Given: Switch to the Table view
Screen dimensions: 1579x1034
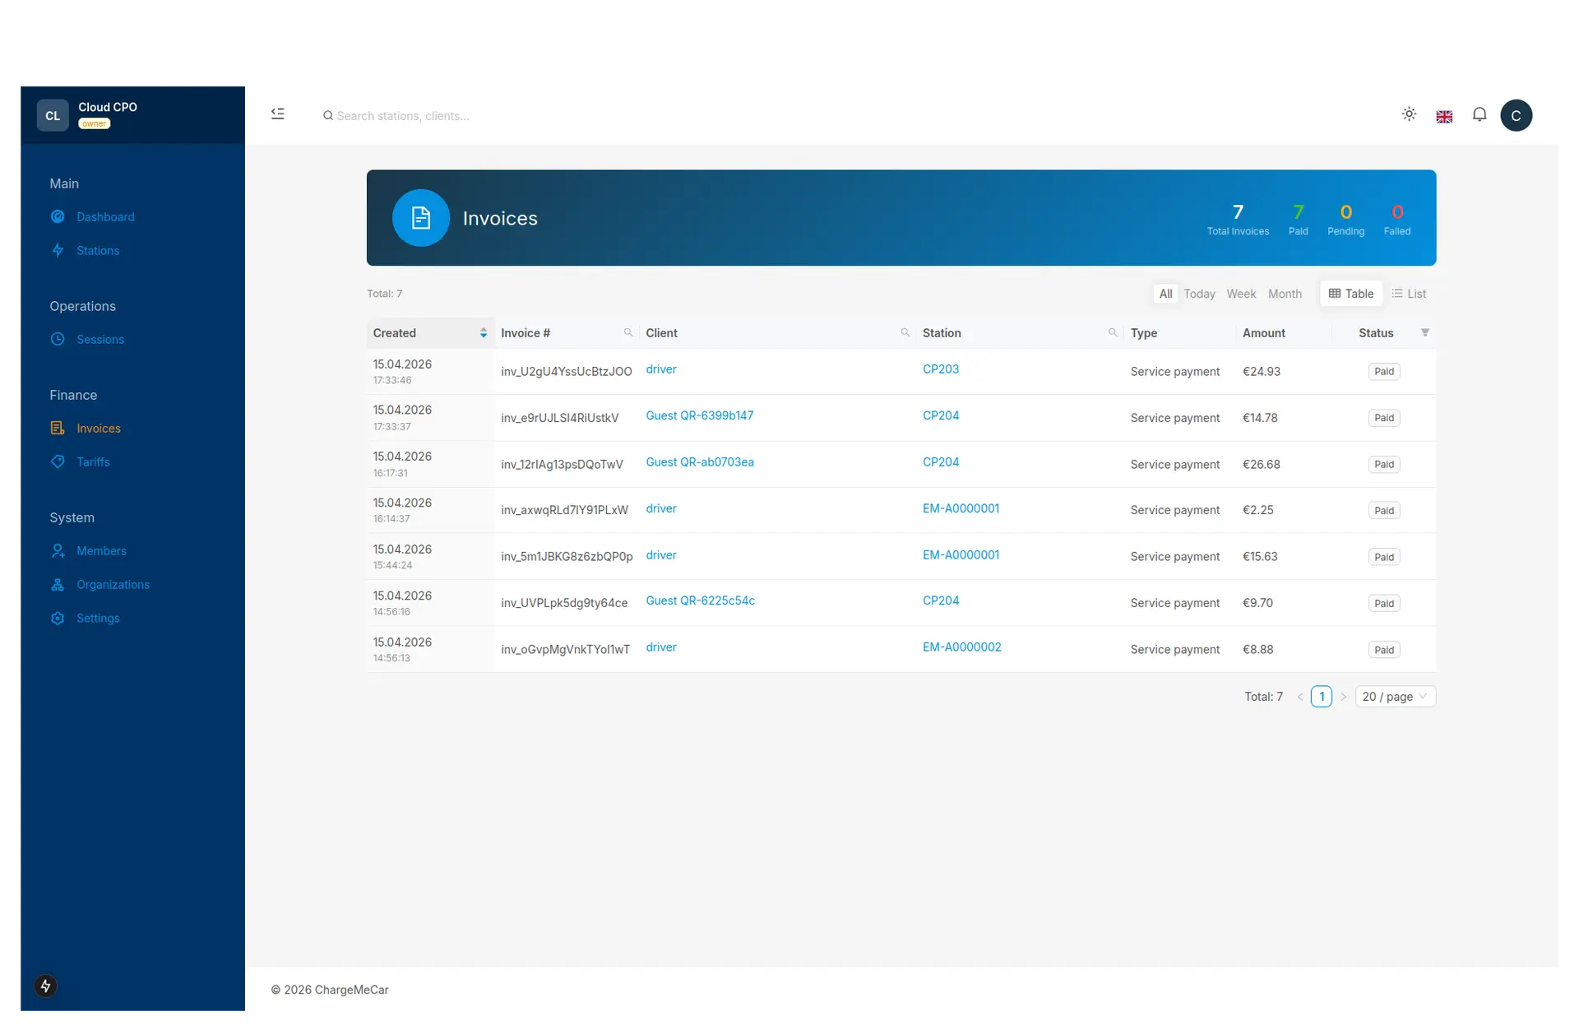Looking at the screenshot, I should pos(1351,294).
